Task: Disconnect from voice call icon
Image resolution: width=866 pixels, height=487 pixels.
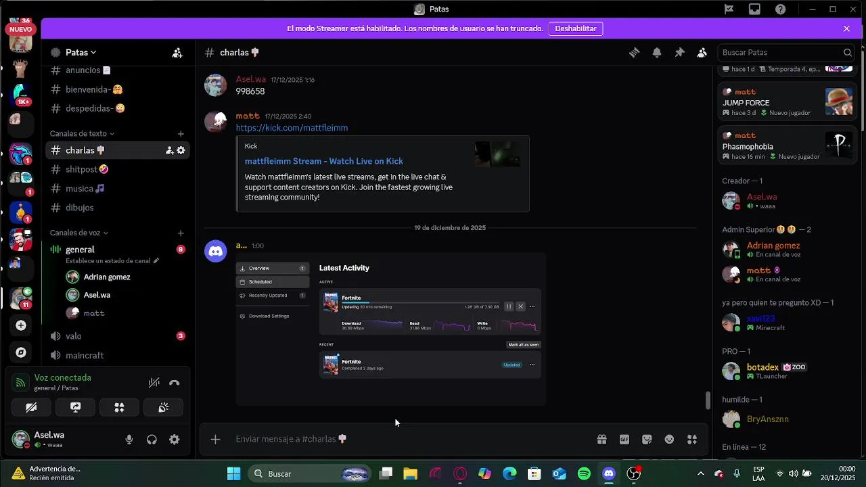Action: pos(175,383)
